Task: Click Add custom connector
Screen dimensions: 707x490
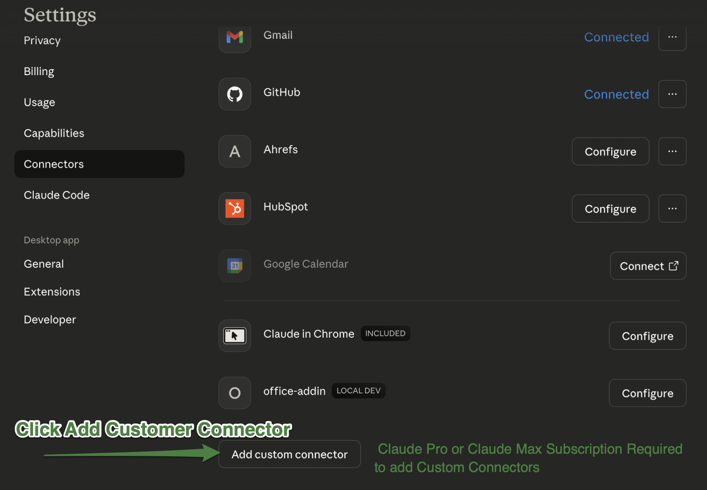Action: tap(289, 454)
